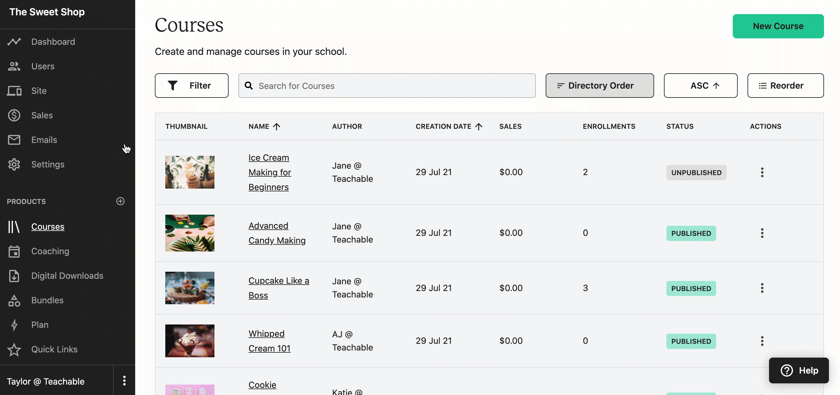Click PUBLISHED badge for Whipped Cream 101
The image size is (840, 395).
691,341
